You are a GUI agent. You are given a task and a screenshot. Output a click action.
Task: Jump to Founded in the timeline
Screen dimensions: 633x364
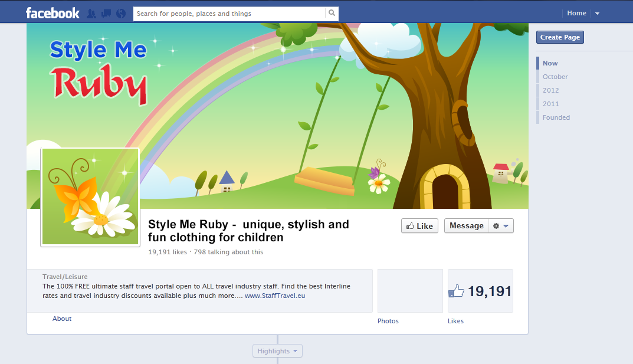coord(556,117)
